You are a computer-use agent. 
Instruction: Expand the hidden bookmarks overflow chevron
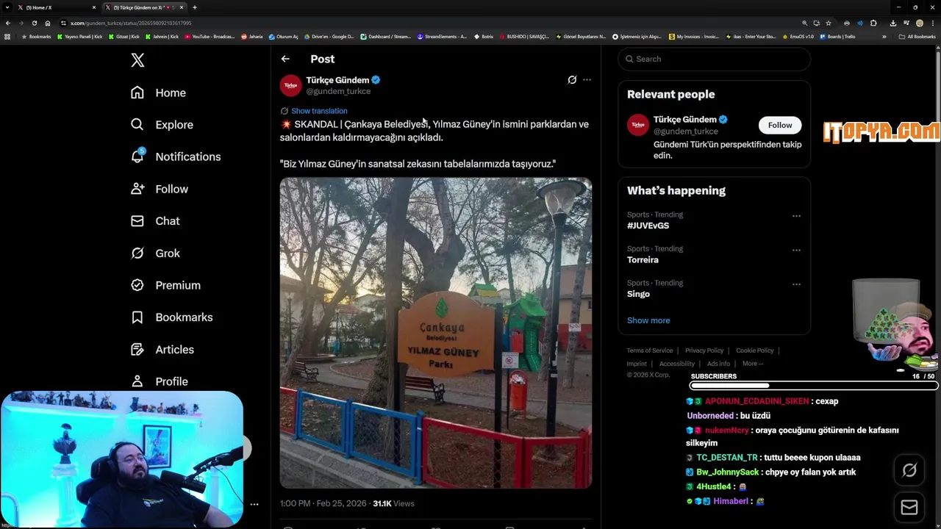(x=884, y=36)
